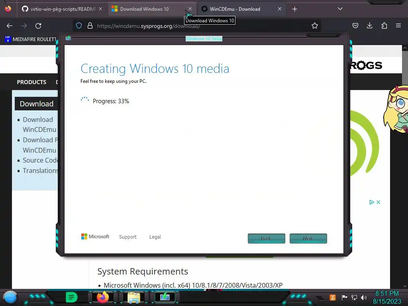Close the virtio-win-pkg-scripts tab
The height and width of the screenshot is (306, 408).
[x=100, y=9]
